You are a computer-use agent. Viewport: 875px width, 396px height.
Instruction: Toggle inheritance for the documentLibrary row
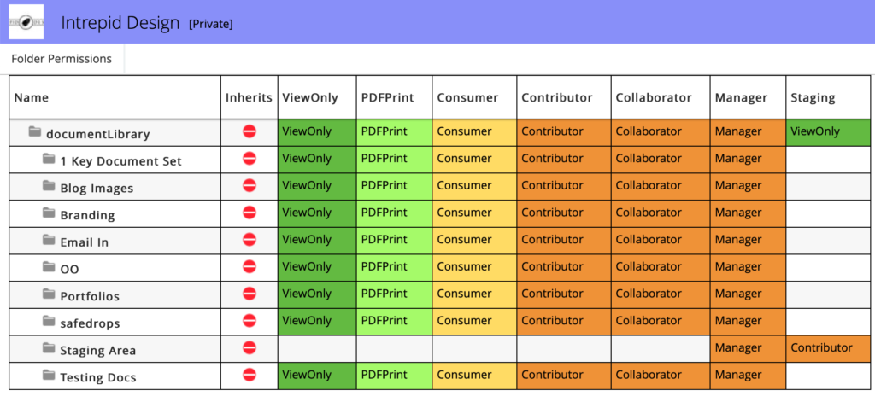tap(250, 132)
